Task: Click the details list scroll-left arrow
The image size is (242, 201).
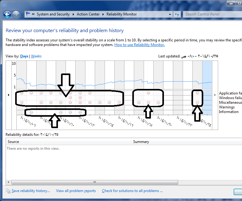Action: coord(8,182)
